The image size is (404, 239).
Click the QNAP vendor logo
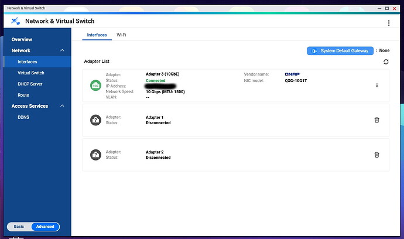pyautogui.click(x=292, y=74)
